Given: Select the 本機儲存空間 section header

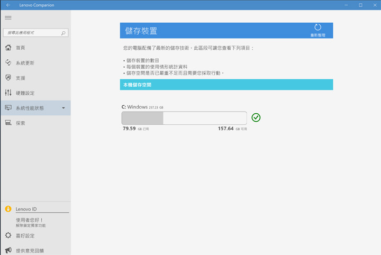Looking at the screenshot, I should (x=226, y=85).
